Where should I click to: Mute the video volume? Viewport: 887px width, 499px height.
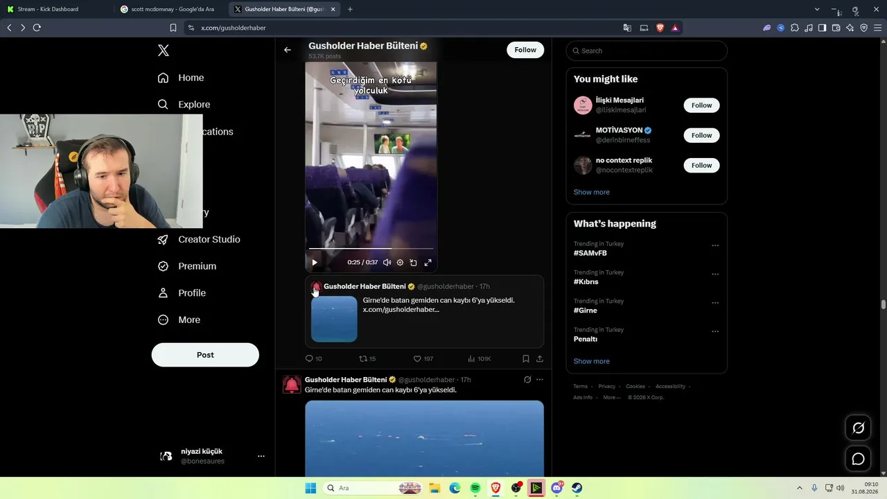387,263
